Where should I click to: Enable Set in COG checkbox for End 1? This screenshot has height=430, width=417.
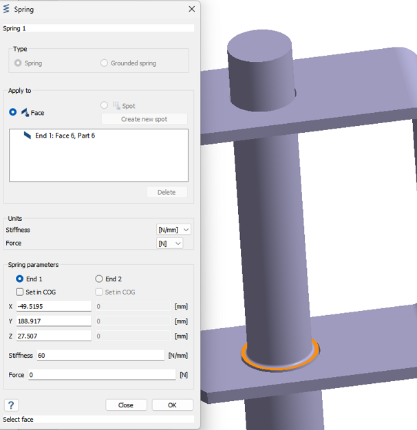point(20,292)
